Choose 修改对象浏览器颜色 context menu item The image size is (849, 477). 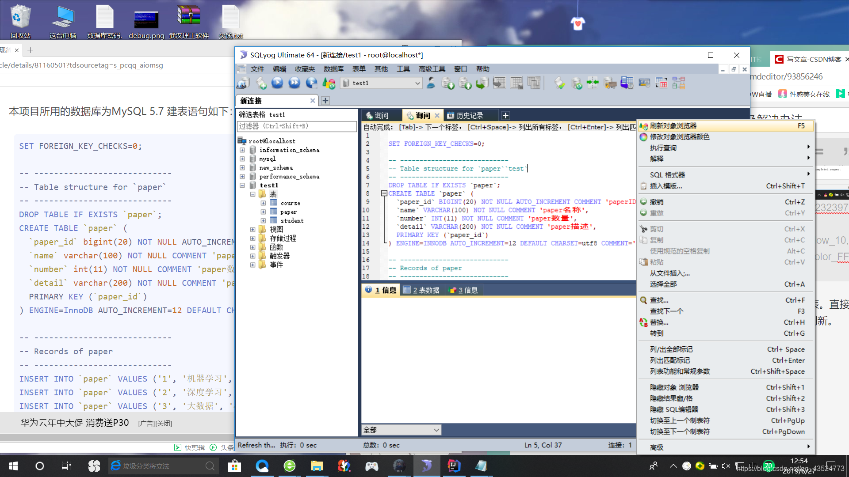click(726, 137)
